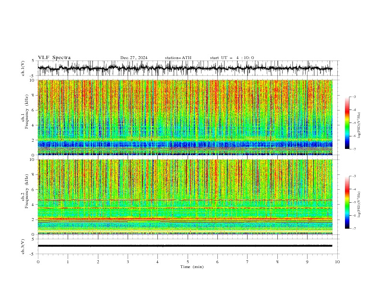The height and width of the screenshot is (294, 380).
Task: Click the "-5" tick on ch.3(V) voltage axis
Action: [33, 254]
